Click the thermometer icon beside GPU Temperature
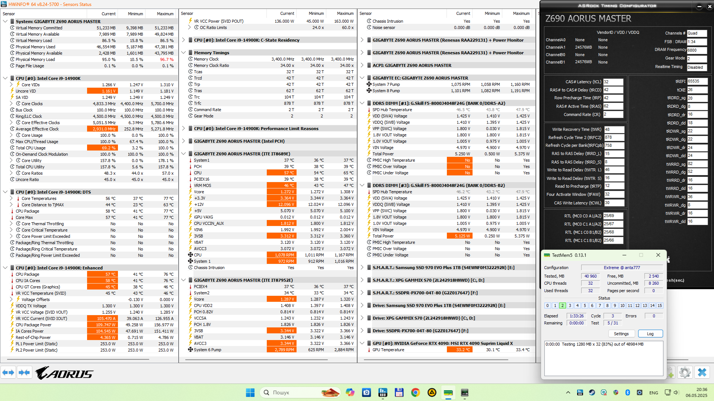The height and width of the screenshot is (401, 714). click(x=369, y=350)
